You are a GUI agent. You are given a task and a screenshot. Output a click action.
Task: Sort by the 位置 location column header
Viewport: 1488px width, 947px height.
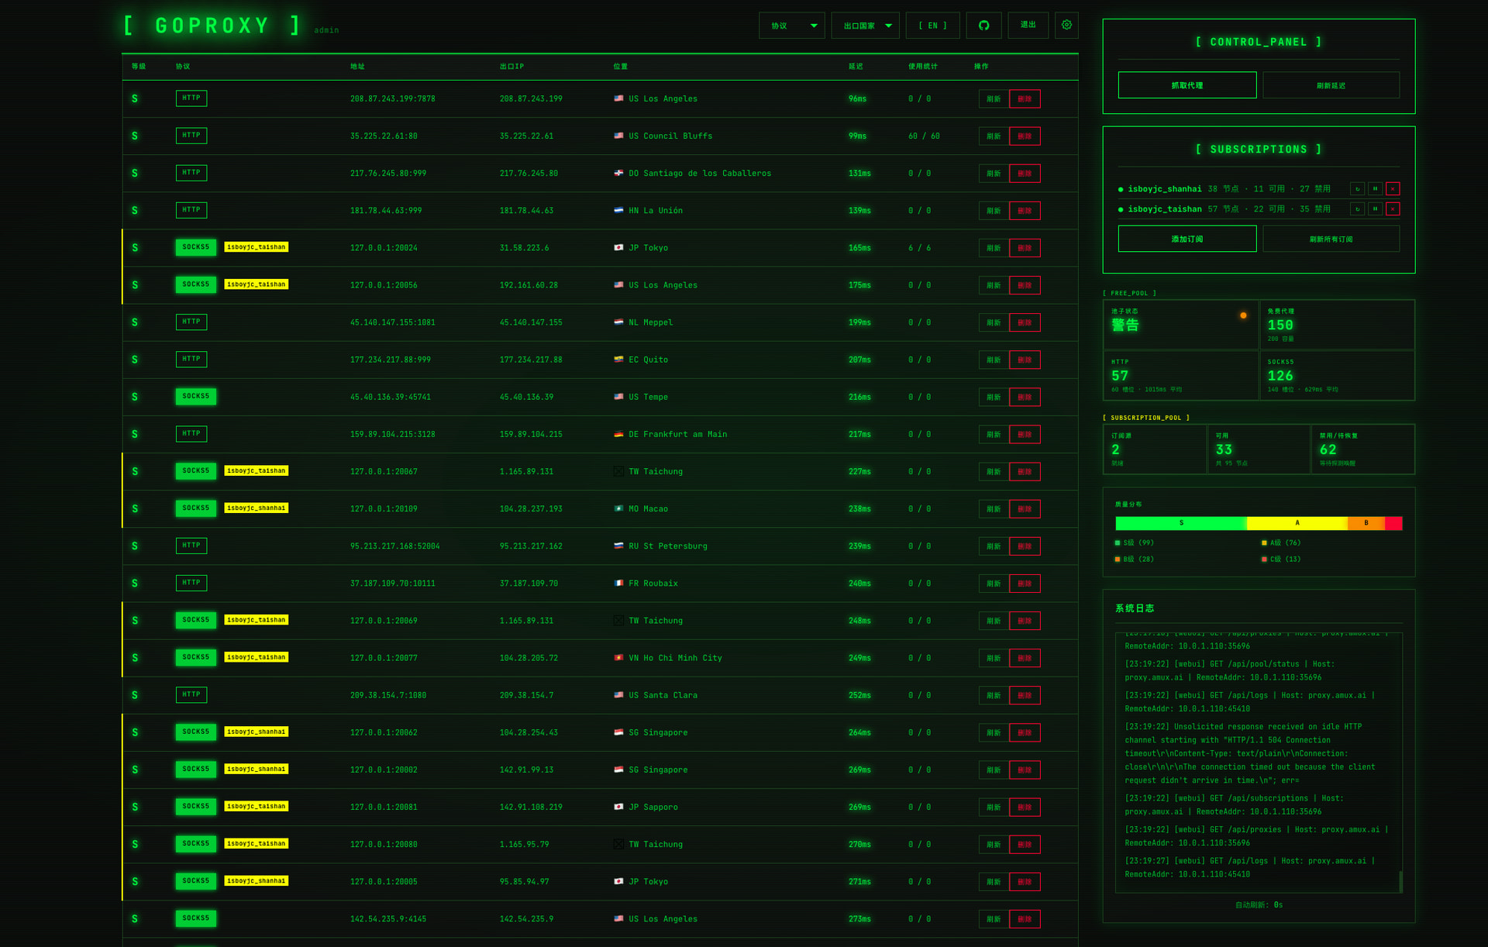click(620, 67)
